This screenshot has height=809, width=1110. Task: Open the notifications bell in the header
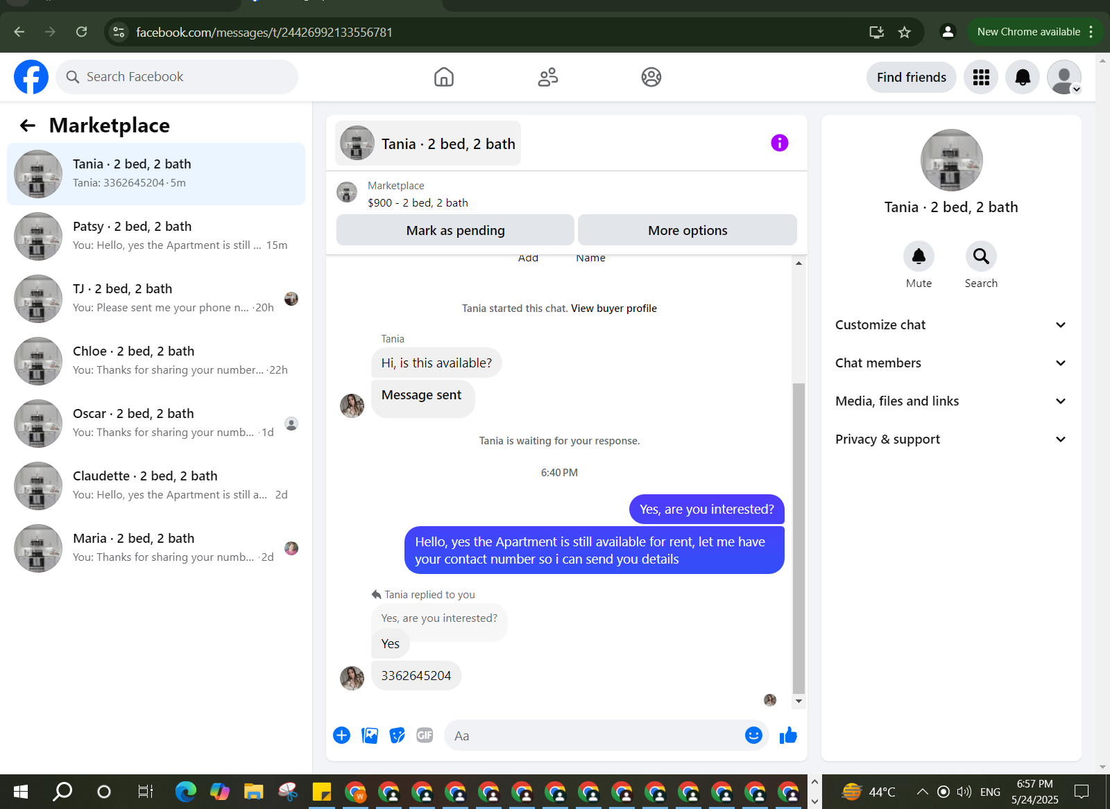point(1023,77)
